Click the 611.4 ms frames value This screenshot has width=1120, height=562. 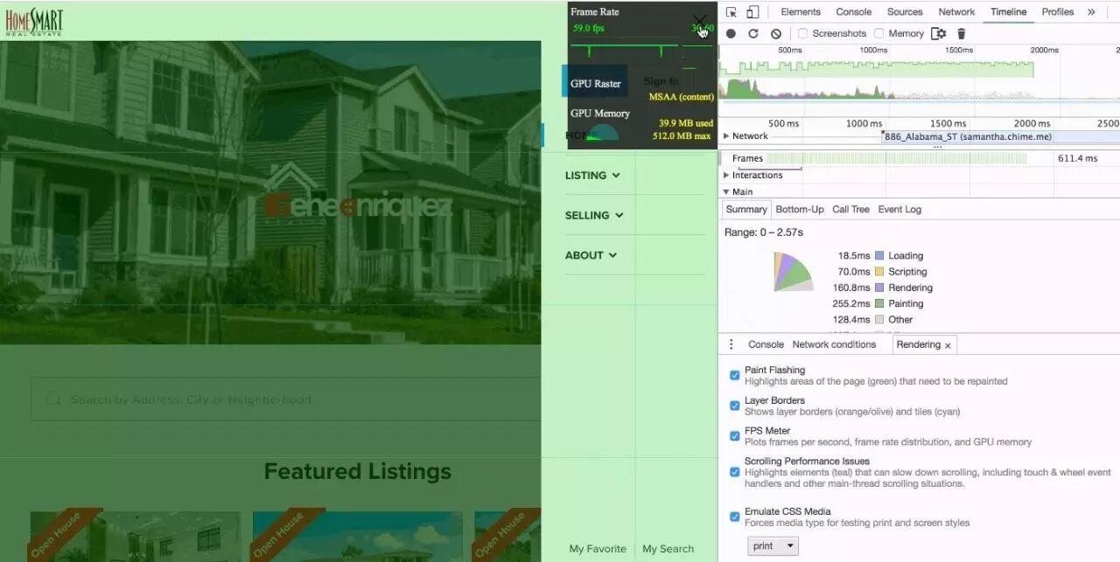(1077, 158)
